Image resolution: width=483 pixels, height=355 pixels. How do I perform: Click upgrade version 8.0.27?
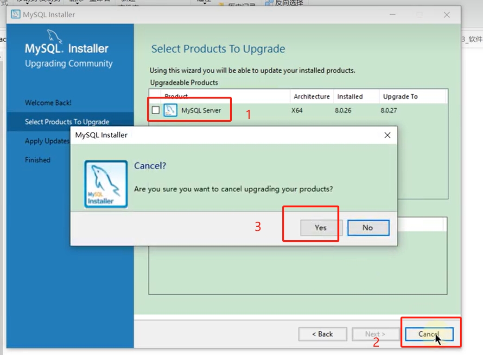[389, 111]
